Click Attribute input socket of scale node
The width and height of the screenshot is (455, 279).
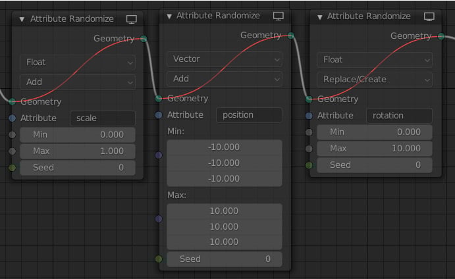coord(13,118)
